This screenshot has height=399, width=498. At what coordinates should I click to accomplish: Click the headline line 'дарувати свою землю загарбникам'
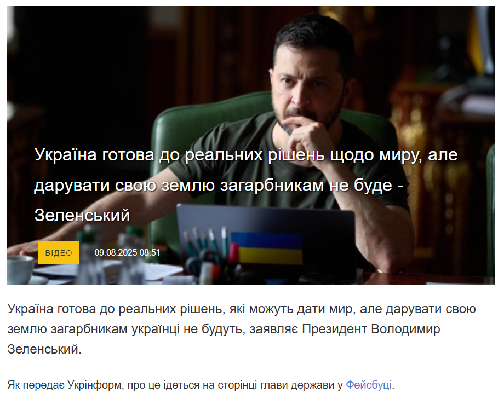(219, 185)
